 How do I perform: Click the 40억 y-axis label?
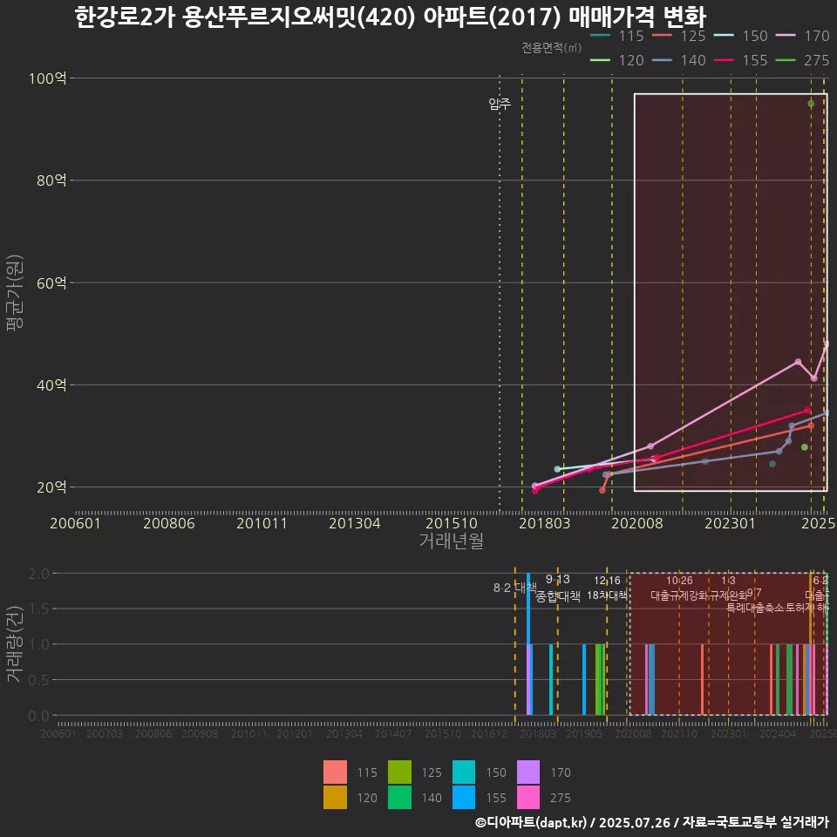click(51, 384)
